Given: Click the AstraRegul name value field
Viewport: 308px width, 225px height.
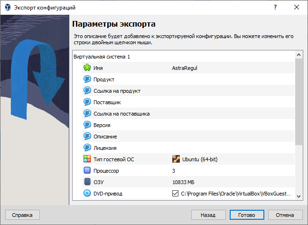Looking at the screenshot, I should (x=184, y=68).
